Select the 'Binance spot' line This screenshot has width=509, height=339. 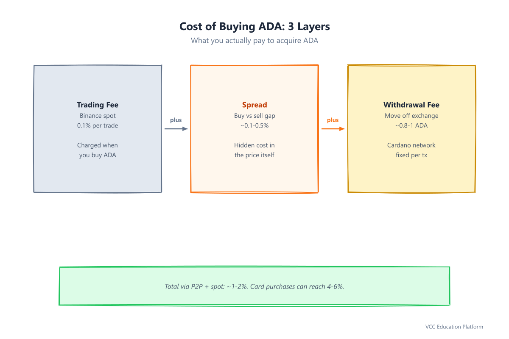(98, 116)
